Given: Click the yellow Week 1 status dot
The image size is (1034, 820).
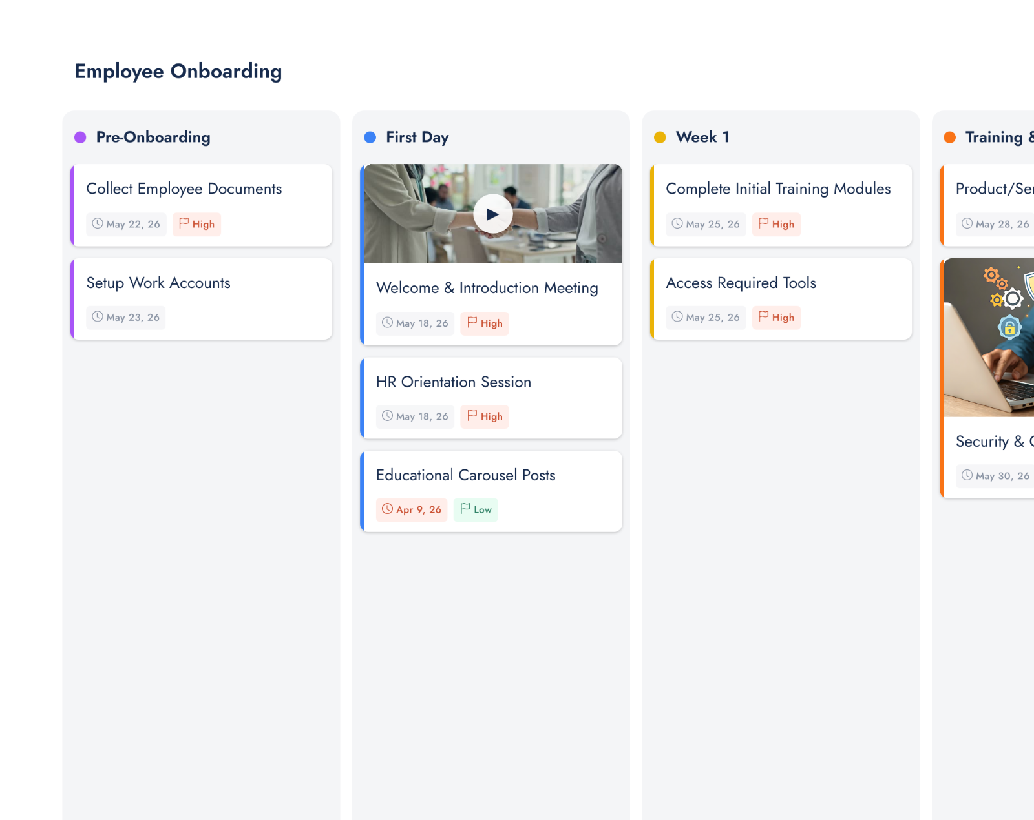Looking at the screenshot, I should [x=660, y=137].
